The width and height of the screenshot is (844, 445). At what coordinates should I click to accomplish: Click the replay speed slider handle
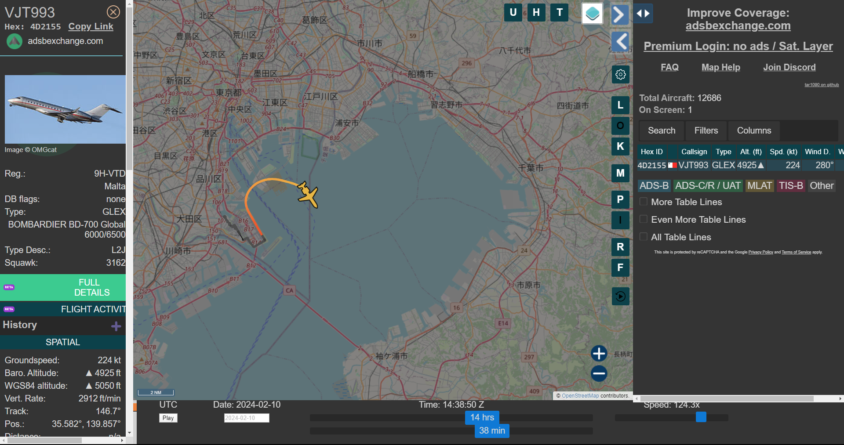pyautogui.click(x=701, y=417)
